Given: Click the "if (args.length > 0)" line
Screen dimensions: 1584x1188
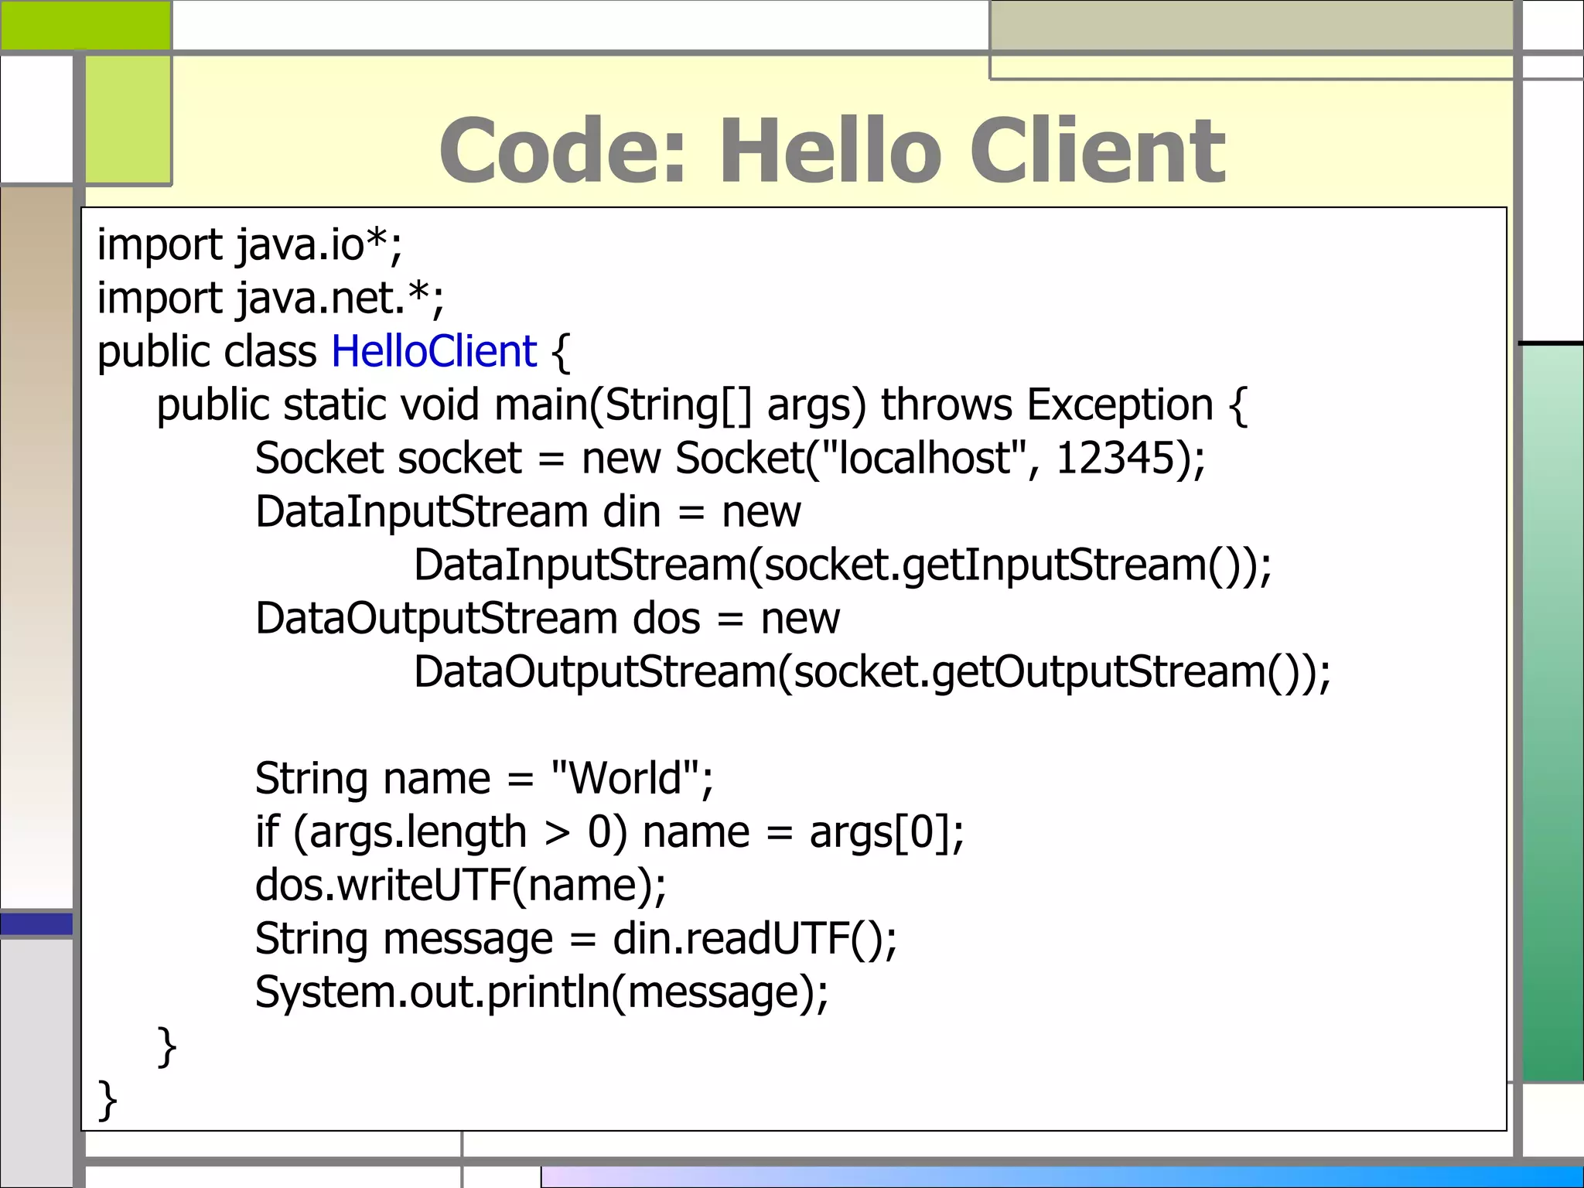Looking at the screenshot, I should (609, 832).
